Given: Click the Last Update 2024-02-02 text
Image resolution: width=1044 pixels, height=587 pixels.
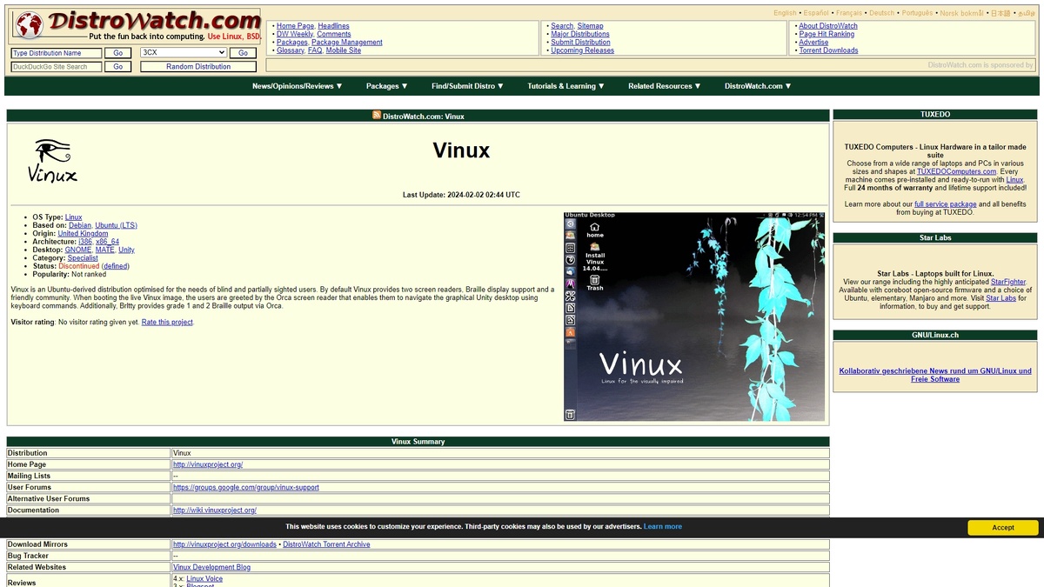Looking at the screenshot, I should click(x=461, y=195).
